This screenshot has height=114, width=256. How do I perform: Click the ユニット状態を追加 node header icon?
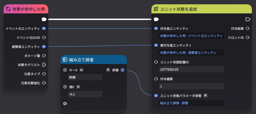[156, 9]
